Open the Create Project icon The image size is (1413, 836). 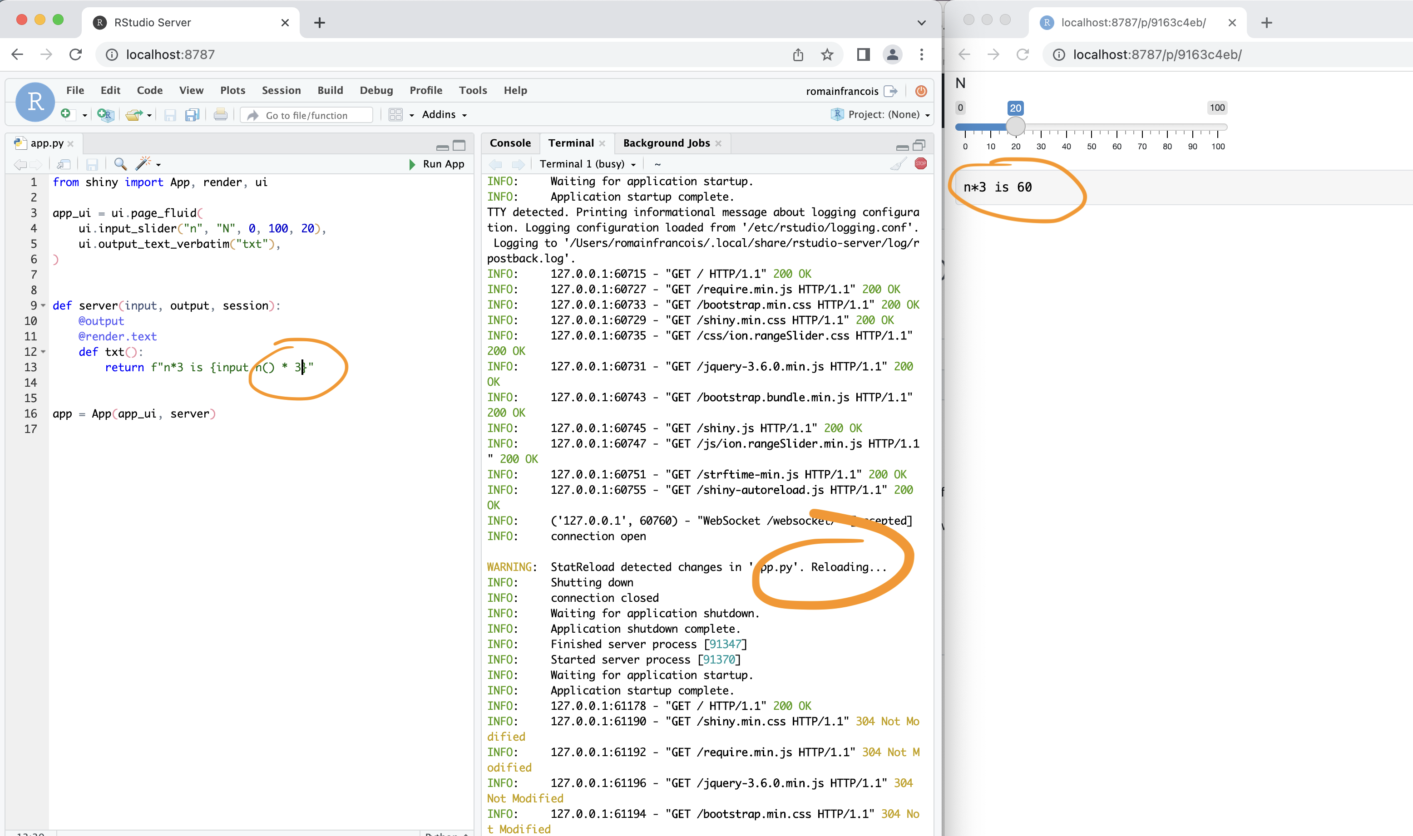click(x=105, y=114)
